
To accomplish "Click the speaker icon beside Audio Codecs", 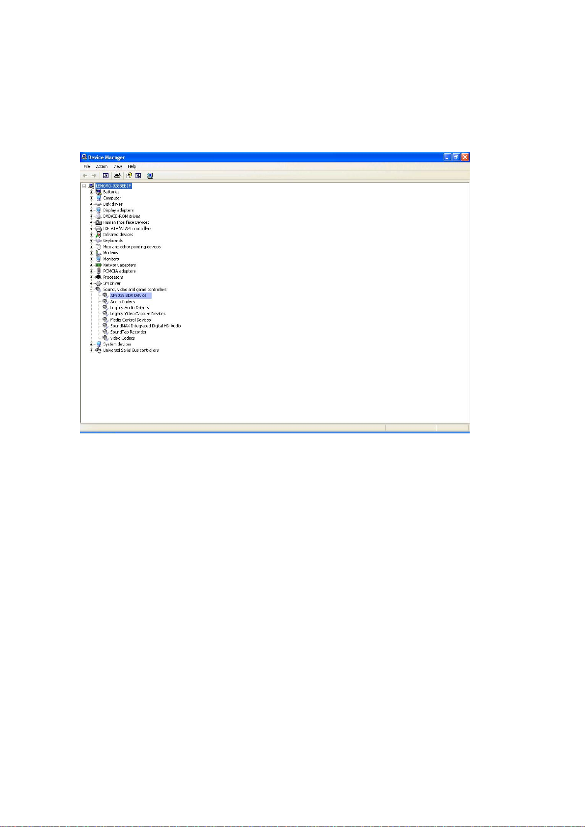I will [x=105, y=301].
